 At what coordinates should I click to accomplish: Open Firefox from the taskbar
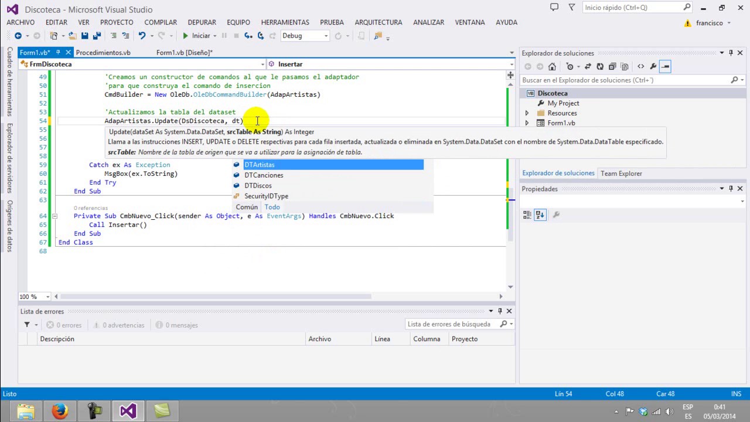pyautogui.click(x=59, y=411)
